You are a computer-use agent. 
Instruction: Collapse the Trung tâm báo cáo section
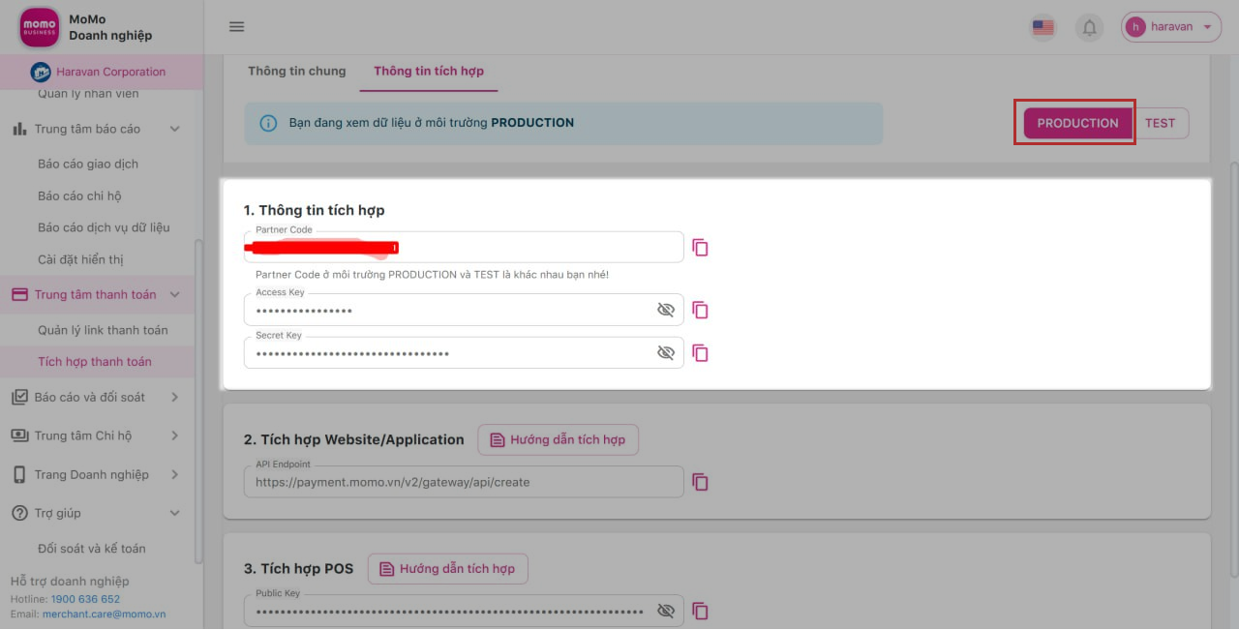[175, 129]
